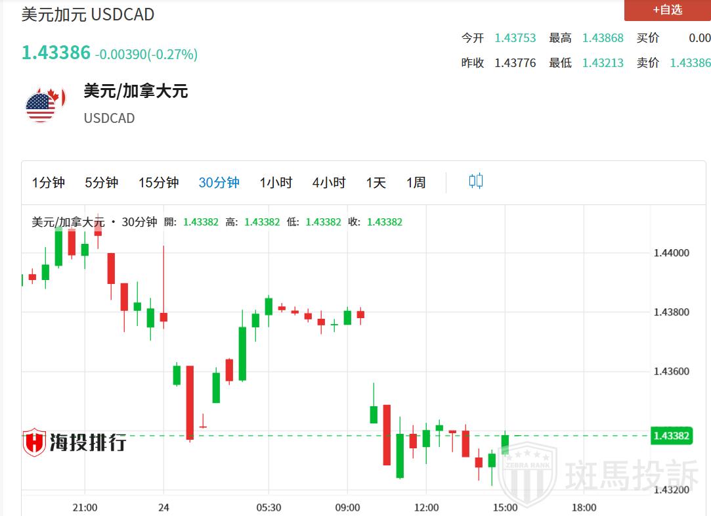Switch to the 5分钟 interval

tap(102, 183)
